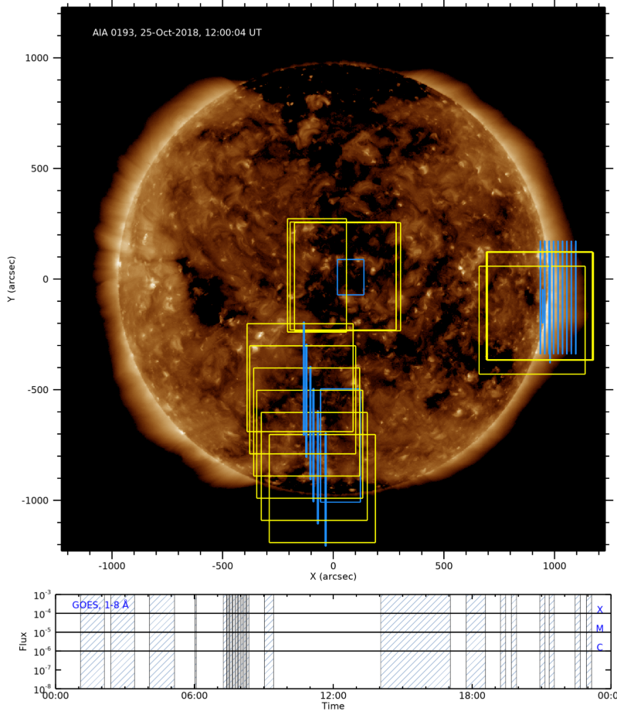The height and width of the screenshot is (725, 617).
Task: Click the X flare class label
Action: coord(599,609)
